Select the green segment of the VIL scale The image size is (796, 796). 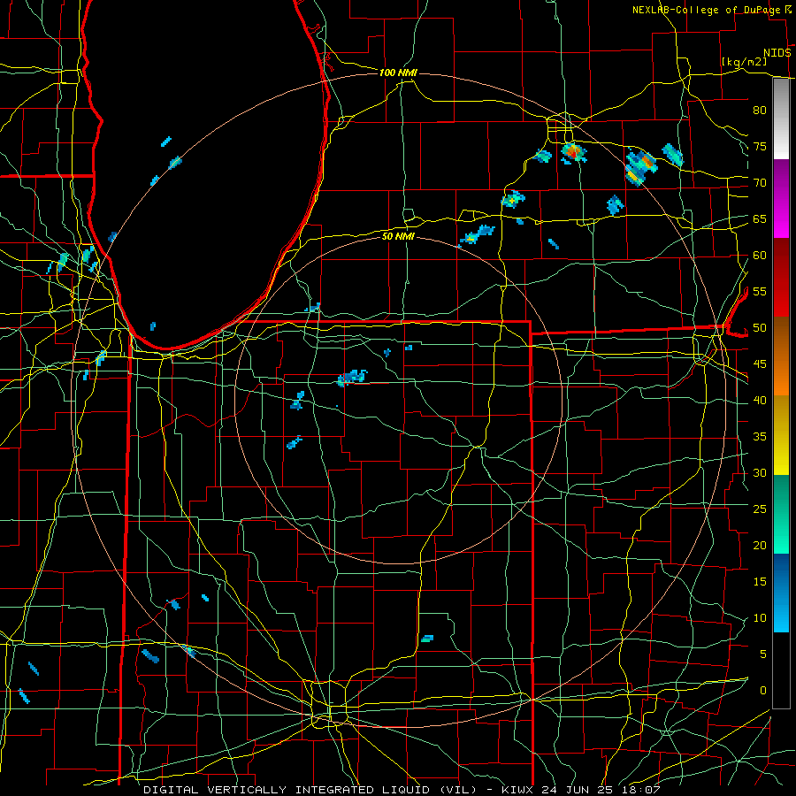781,514
